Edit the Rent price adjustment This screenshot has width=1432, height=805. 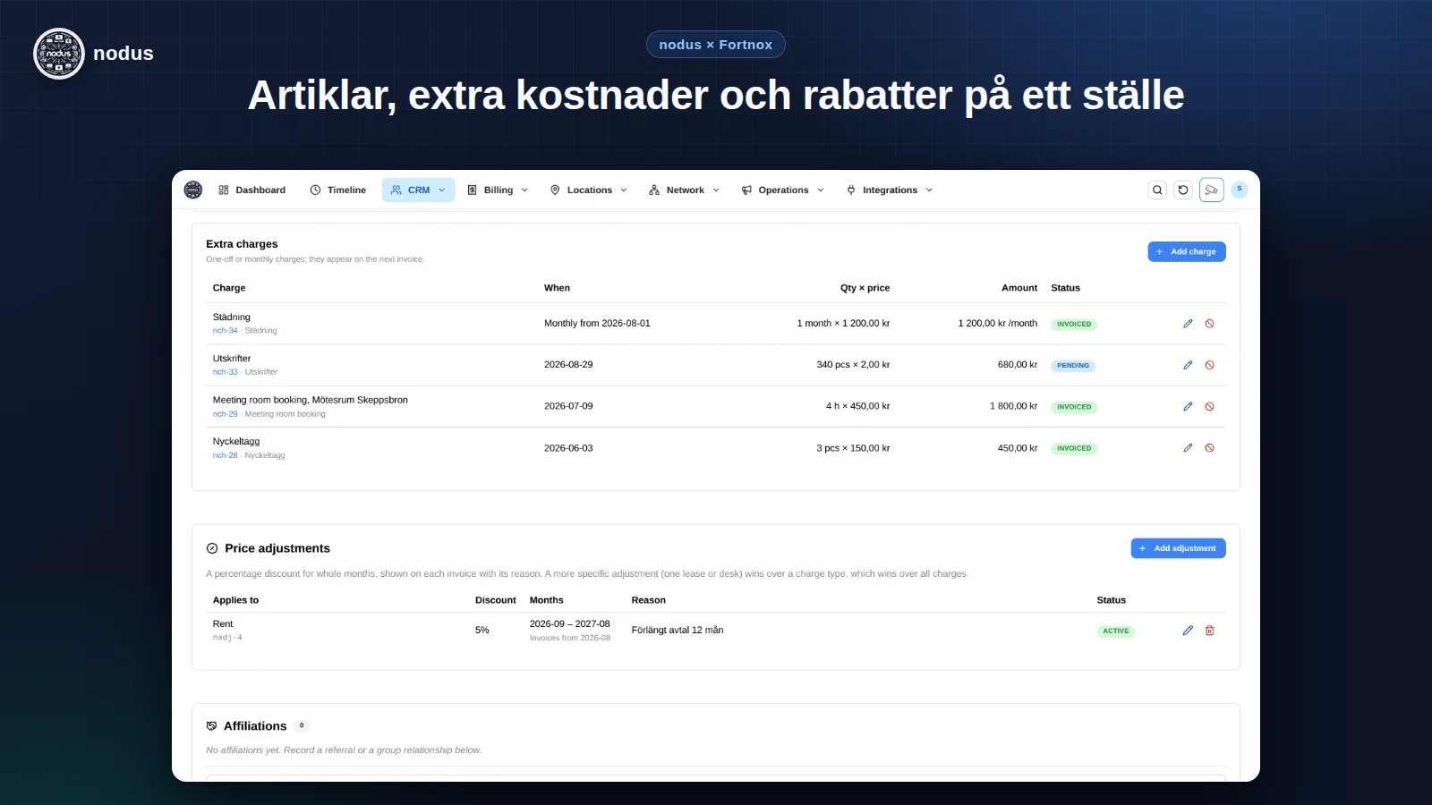(x=1188, y=631)
